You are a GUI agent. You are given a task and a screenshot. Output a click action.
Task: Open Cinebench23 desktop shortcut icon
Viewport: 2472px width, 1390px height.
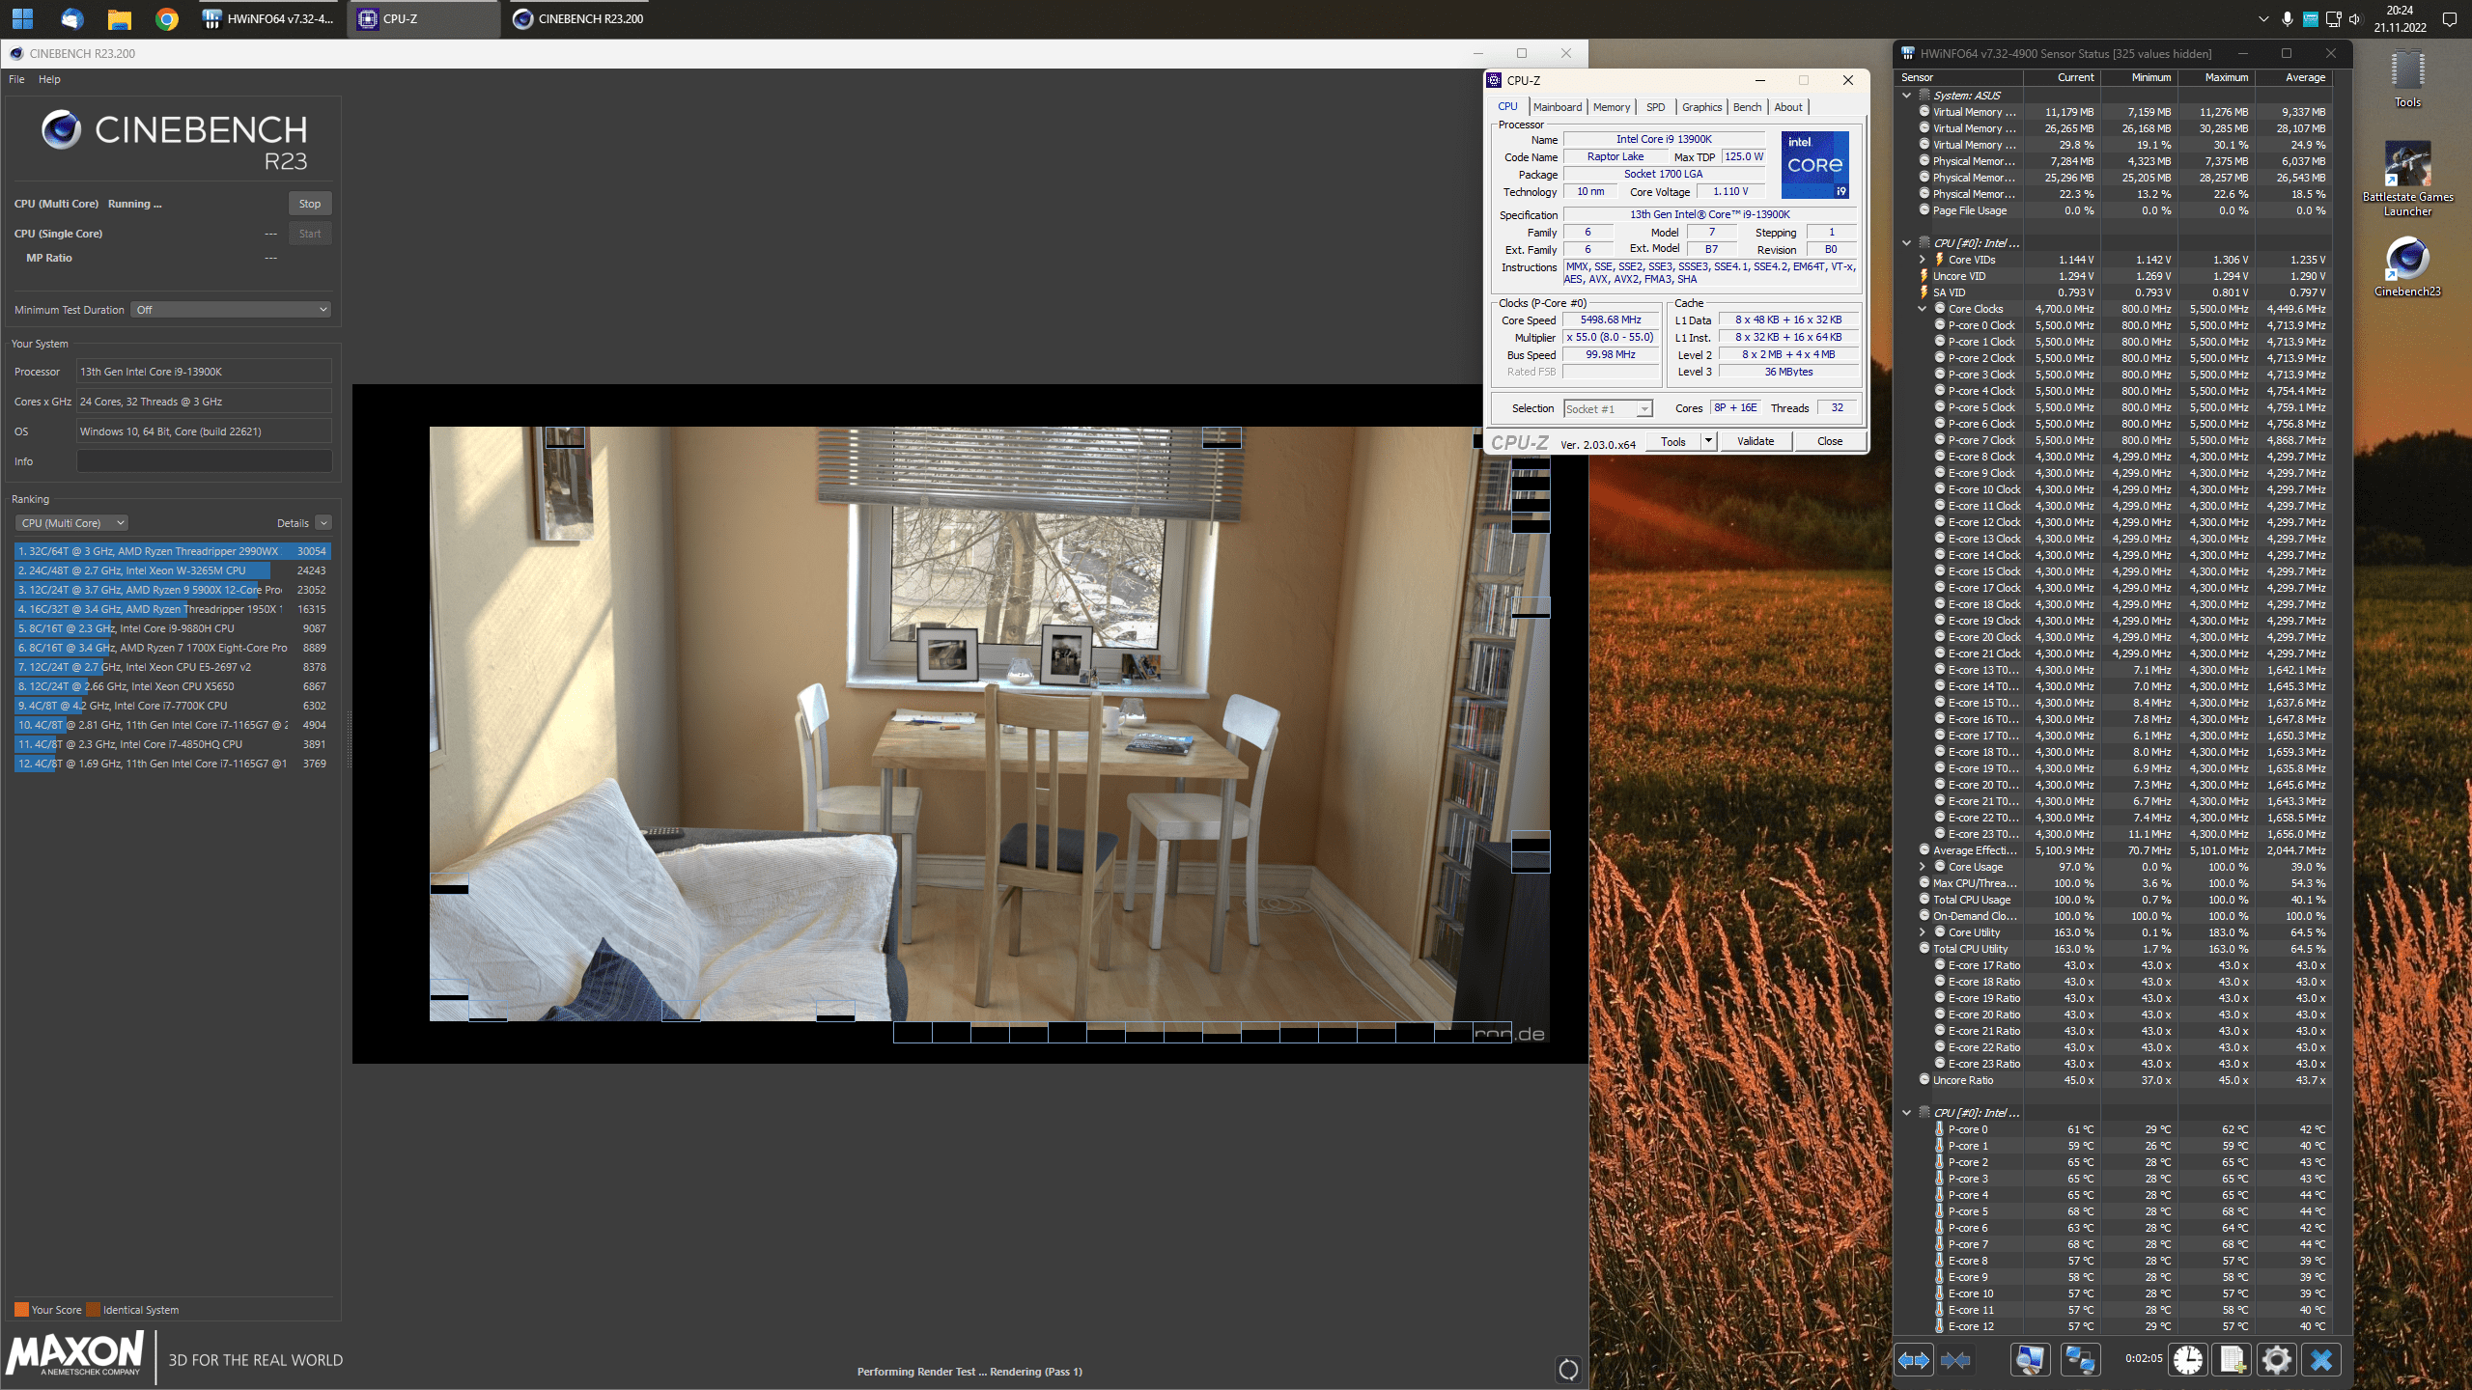coord(2407,267)
